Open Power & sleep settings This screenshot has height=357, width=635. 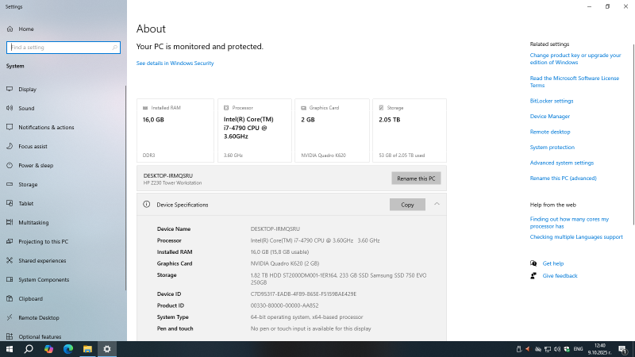coord(36,165)
